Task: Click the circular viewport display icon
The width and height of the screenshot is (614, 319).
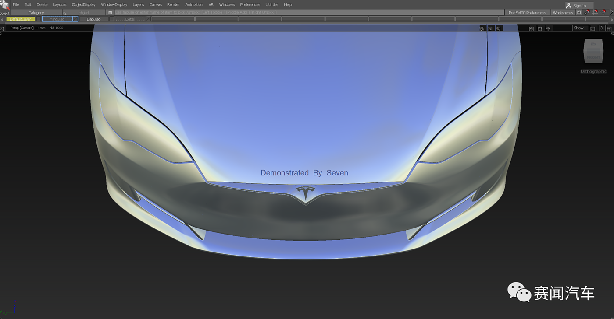Action: click(540, 28)
